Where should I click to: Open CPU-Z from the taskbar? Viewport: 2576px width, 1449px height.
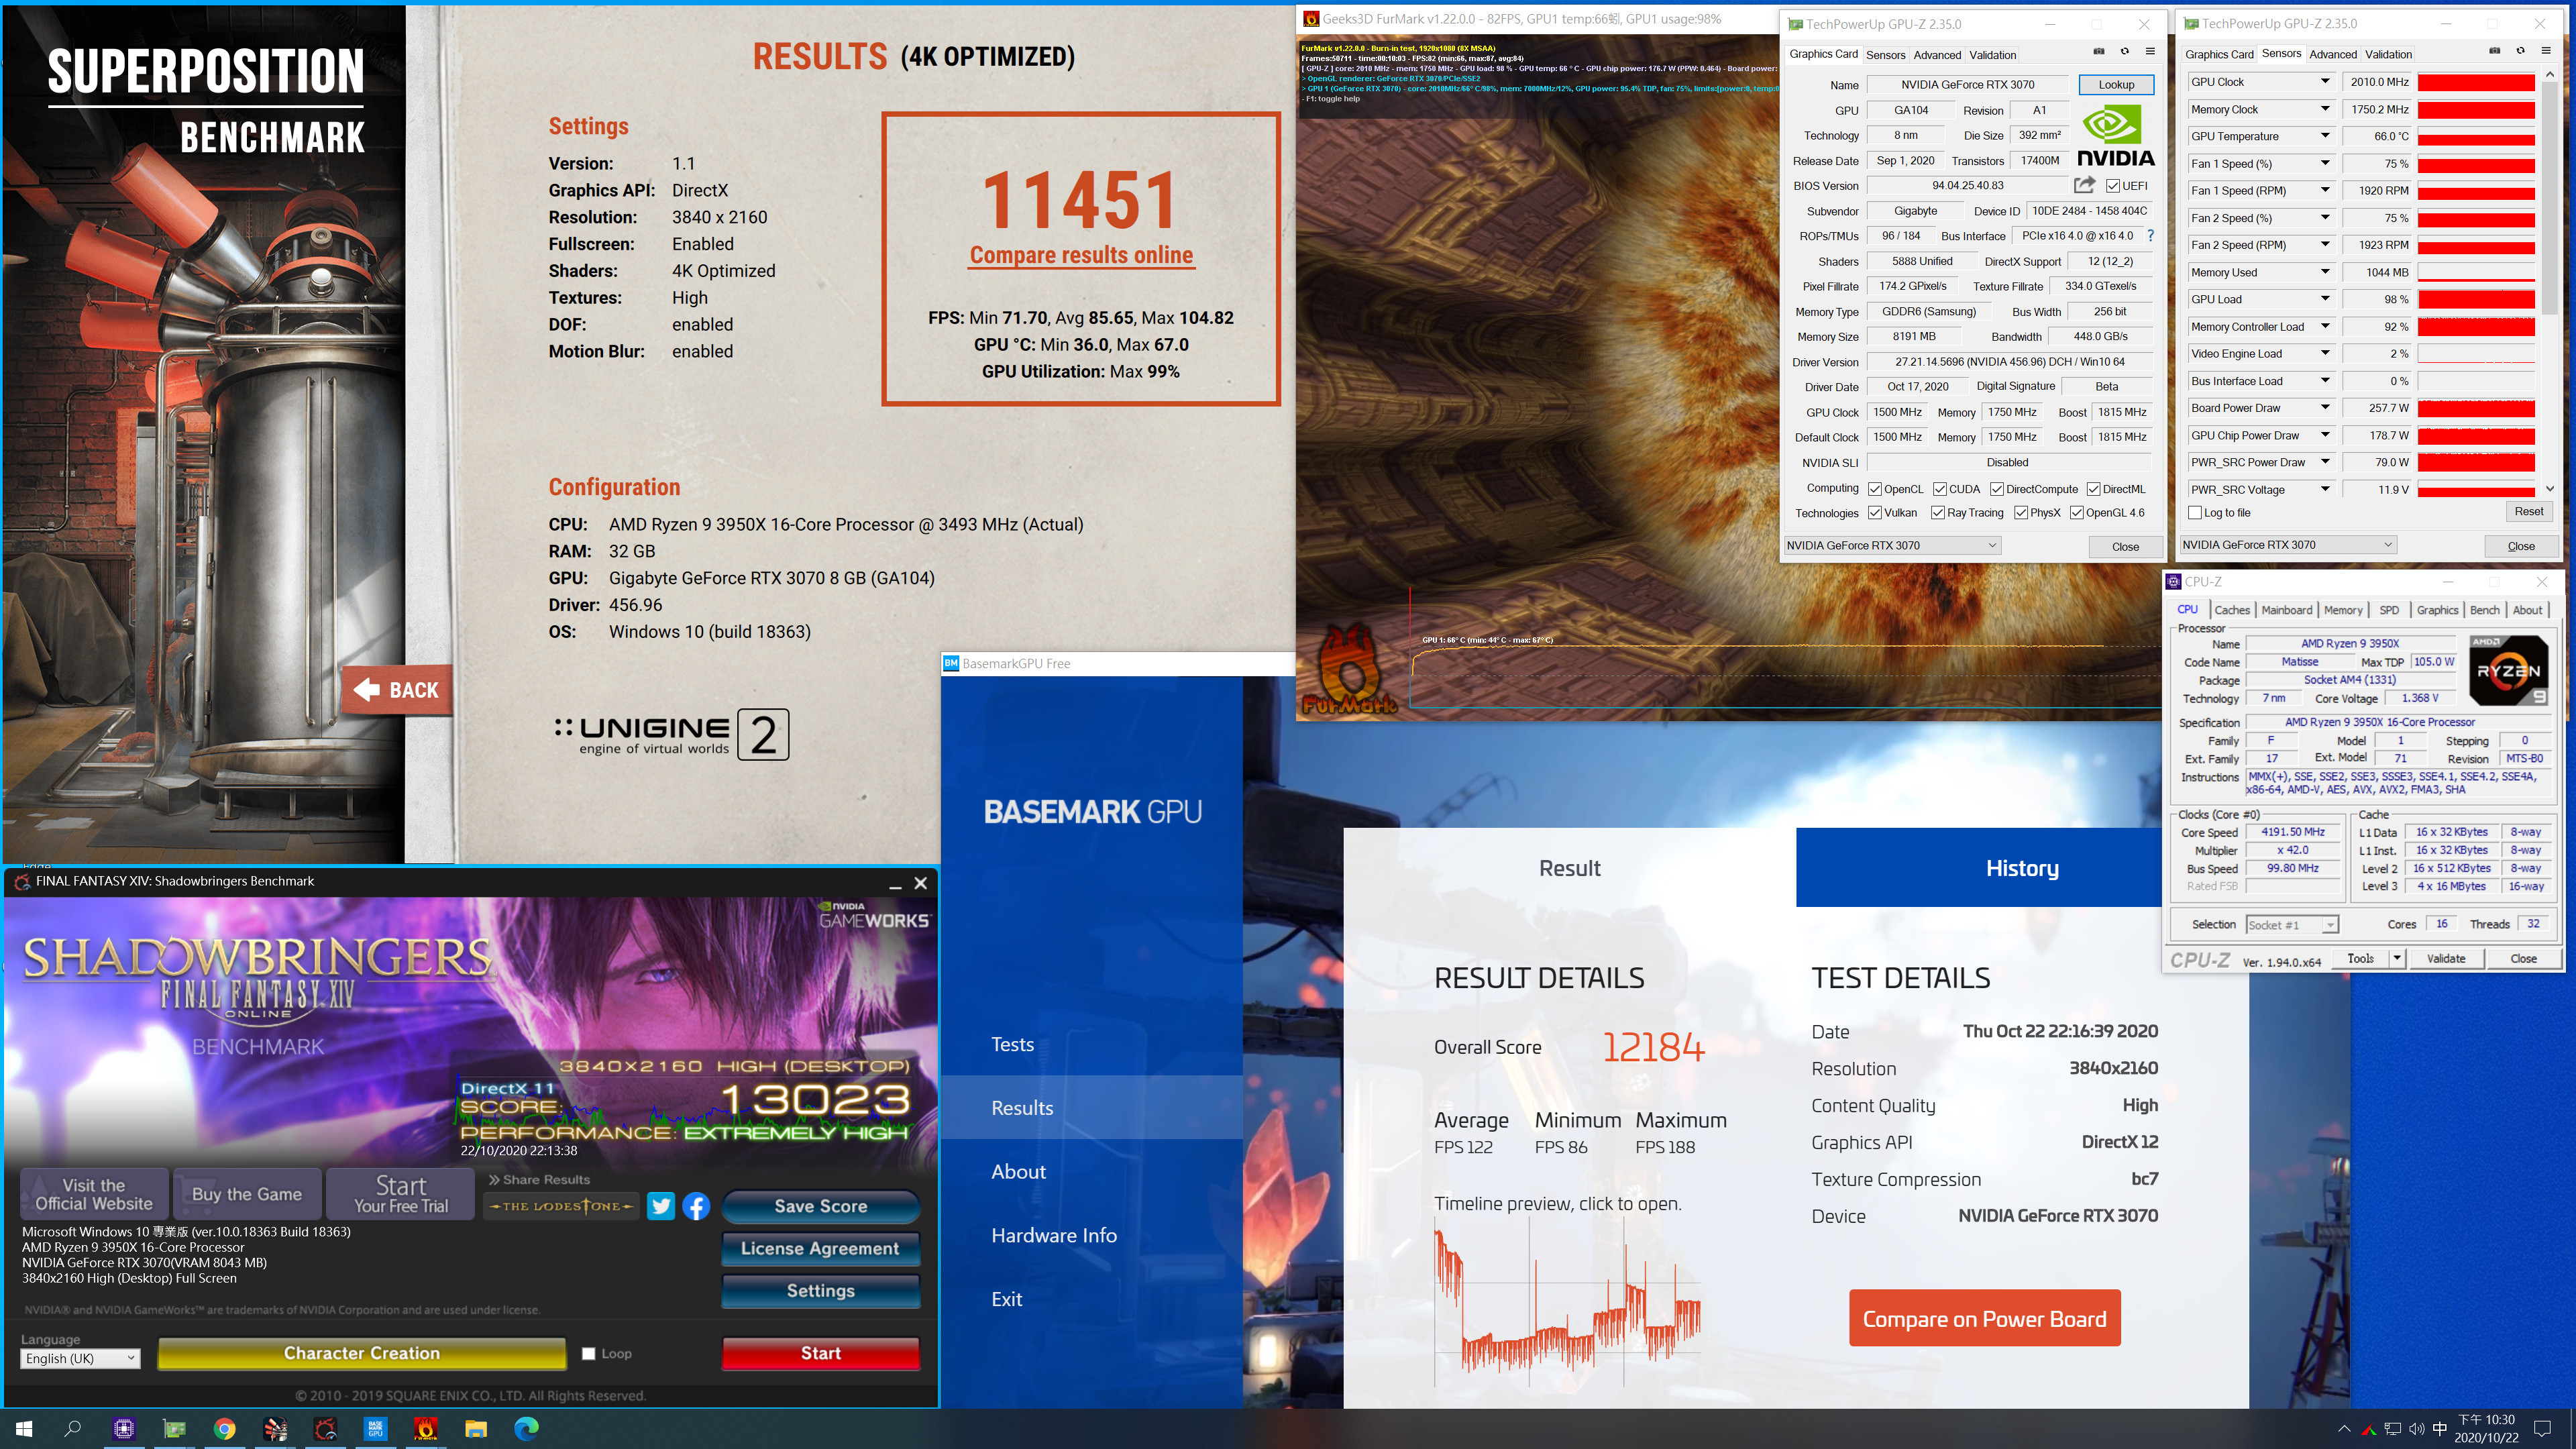pyautogui.click(x=124, y=1428)
